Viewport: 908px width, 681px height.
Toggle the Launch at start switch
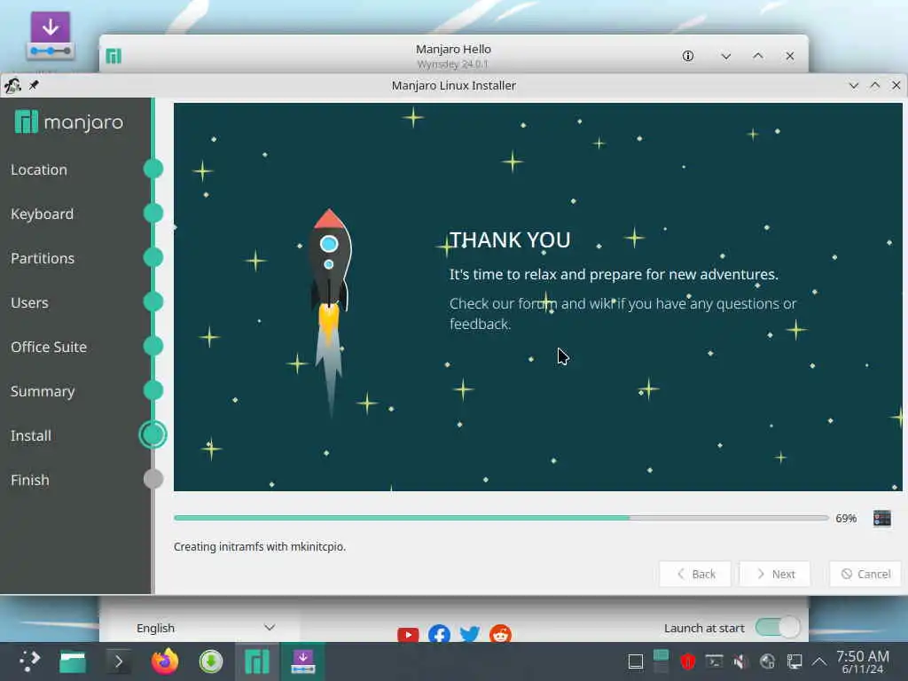tap(778, 627)
